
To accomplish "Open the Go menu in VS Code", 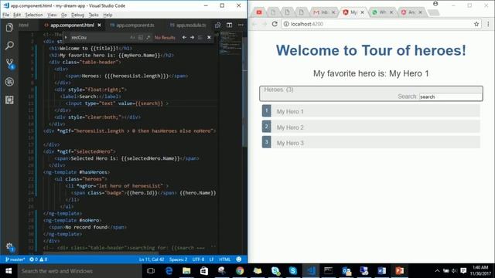I will tap(63, 15).
